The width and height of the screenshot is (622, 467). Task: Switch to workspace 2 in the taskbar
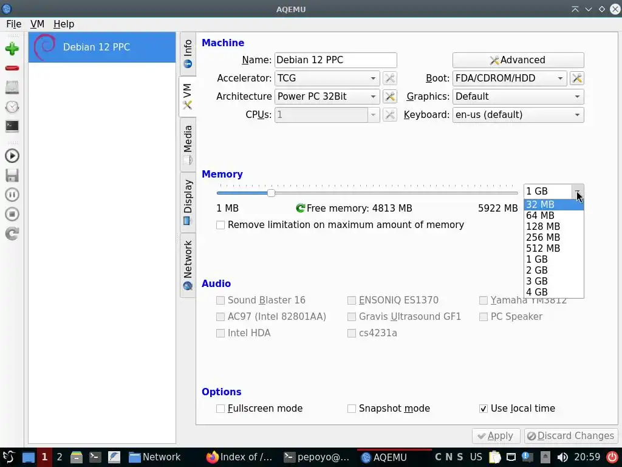click(x=60, y=457)
